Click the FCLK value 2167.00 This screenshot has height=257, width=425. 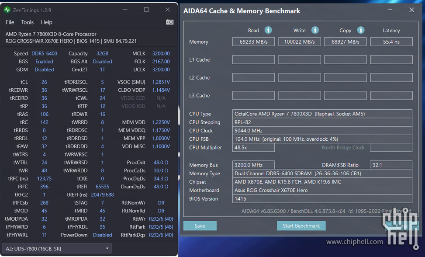[x=161, y=62]
